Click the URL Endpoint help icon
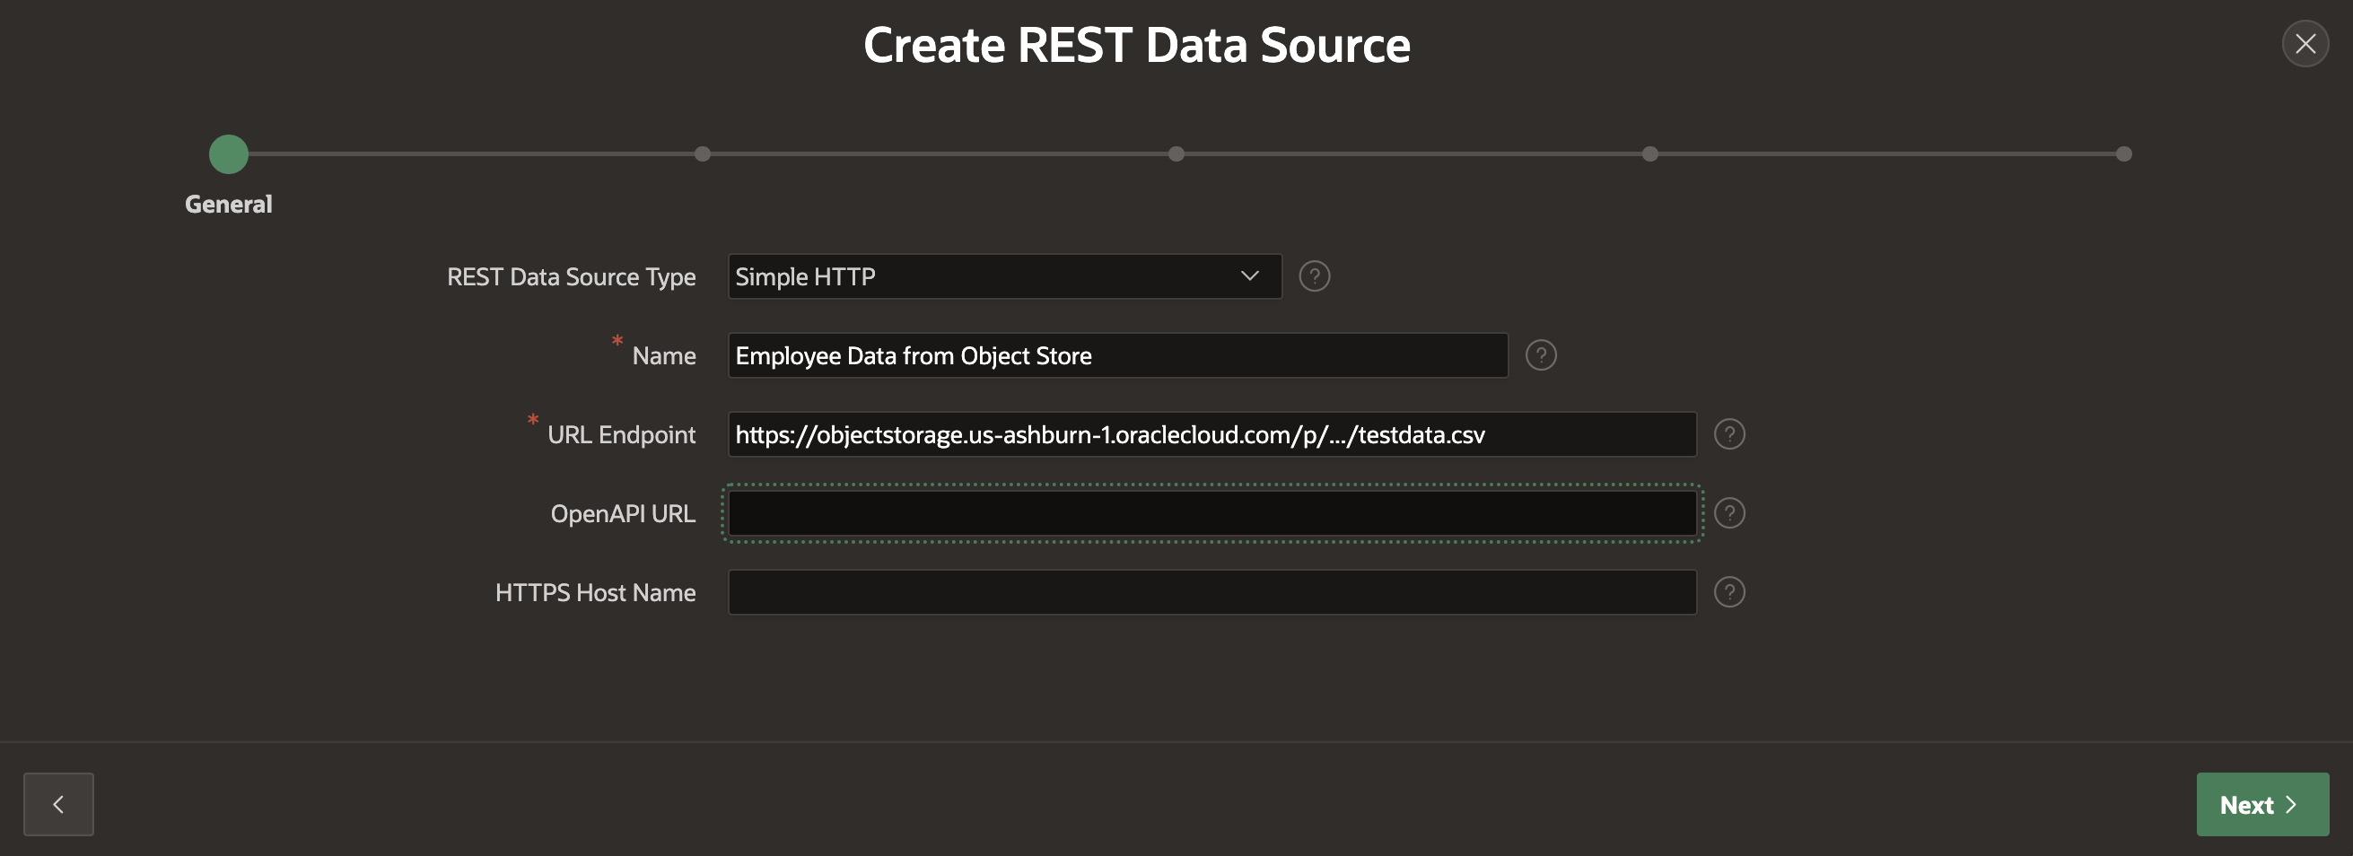 (1728, 434)
